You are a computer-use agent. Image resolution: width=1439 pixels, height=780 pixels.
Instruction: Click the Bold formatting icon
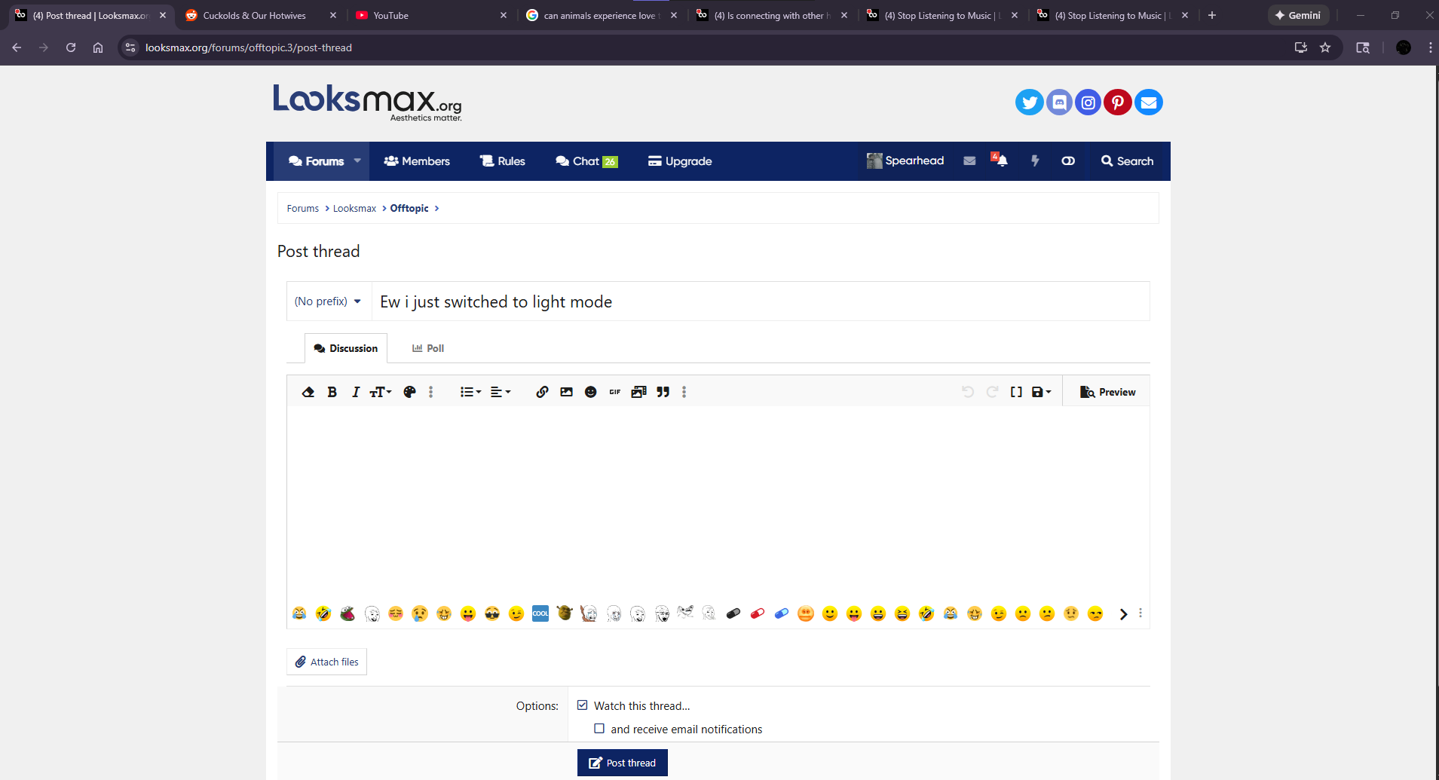click(332, 392)
